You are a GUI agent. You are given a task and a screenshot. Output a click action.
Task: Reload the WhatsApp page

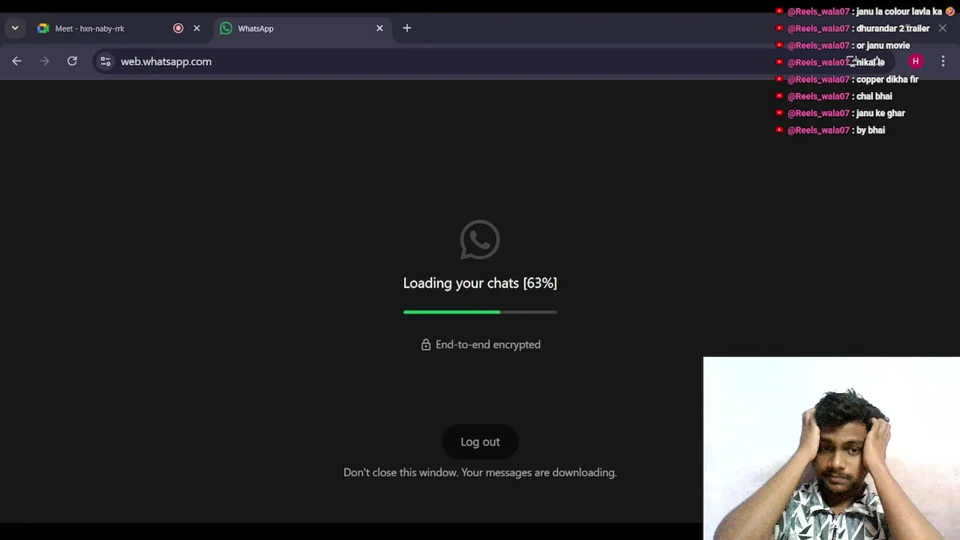coord(72,61)
